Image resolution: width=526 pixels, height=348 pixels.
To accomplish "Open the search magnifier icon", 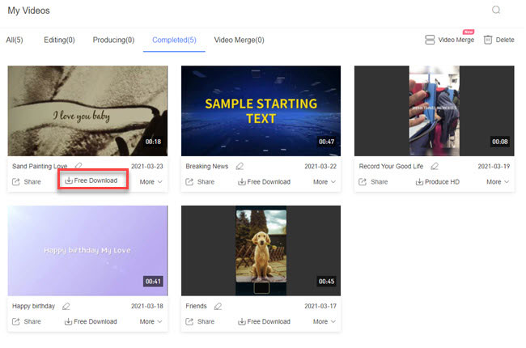I will coord(496,10).
